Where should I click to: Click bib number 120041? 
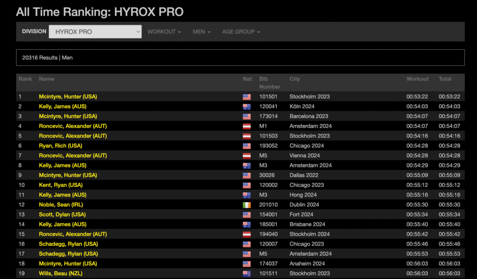(x=268, y=106)
